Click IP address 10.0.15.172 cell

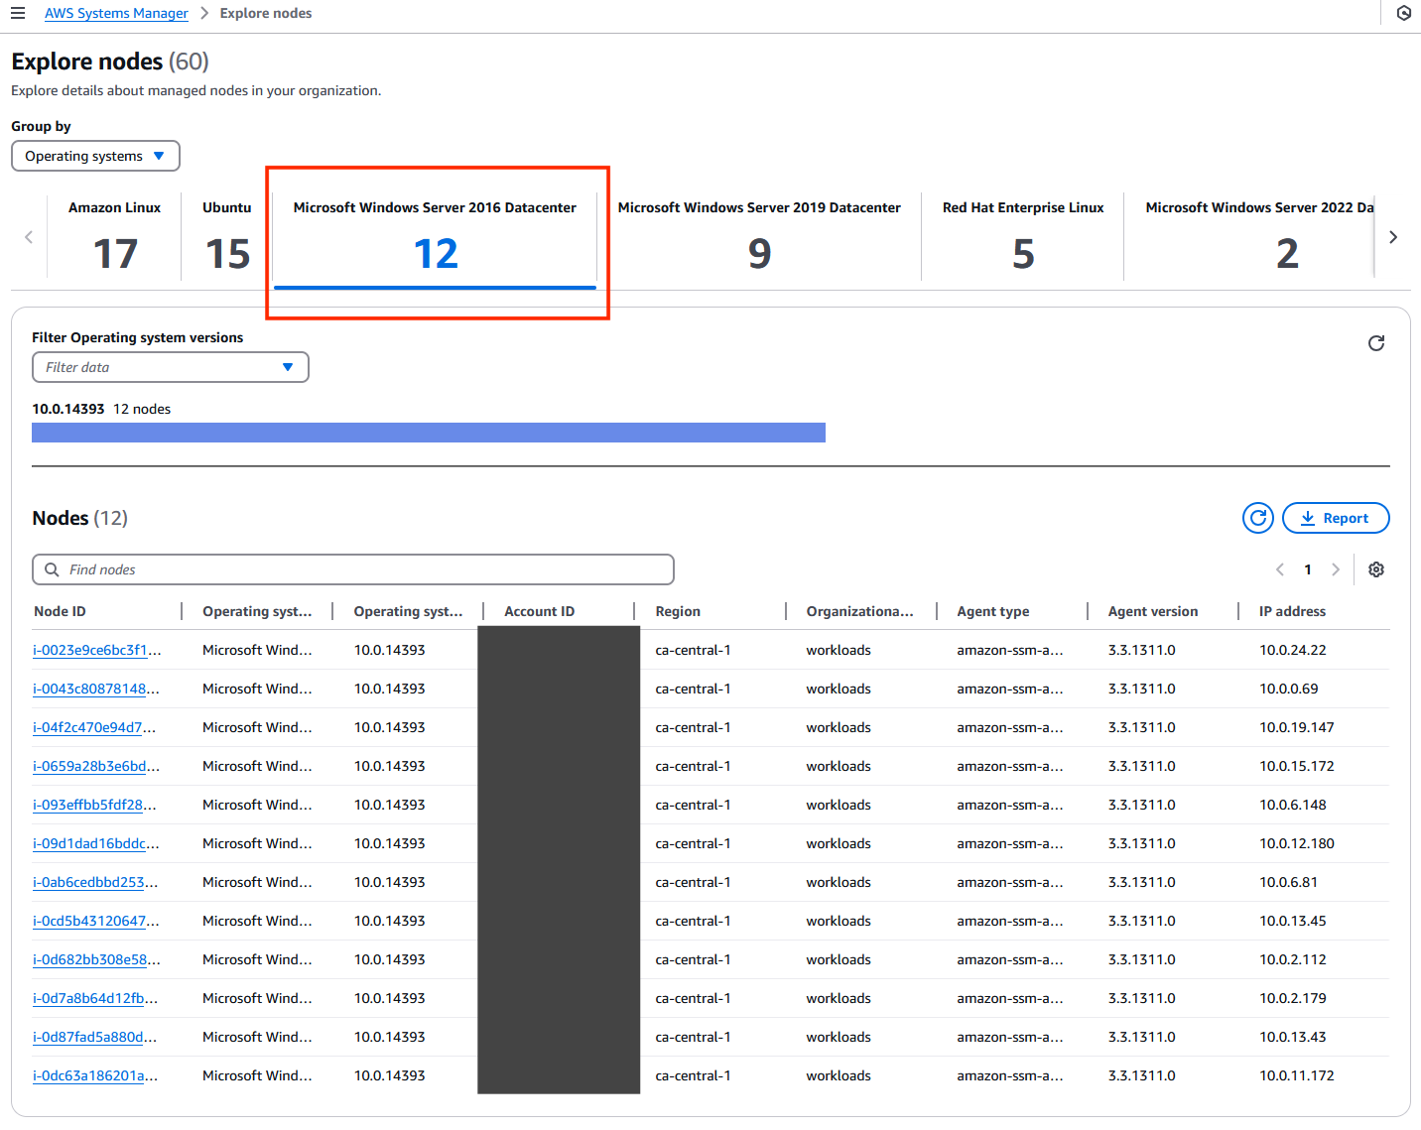point(1297,766)
